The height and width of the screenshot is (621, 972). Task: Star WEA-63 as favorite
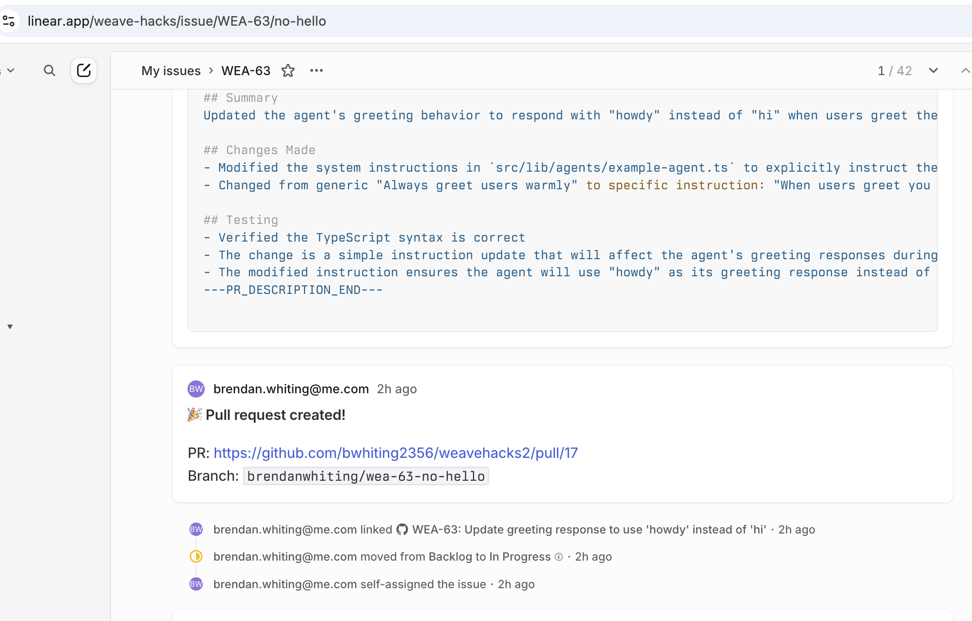point(288,71)
